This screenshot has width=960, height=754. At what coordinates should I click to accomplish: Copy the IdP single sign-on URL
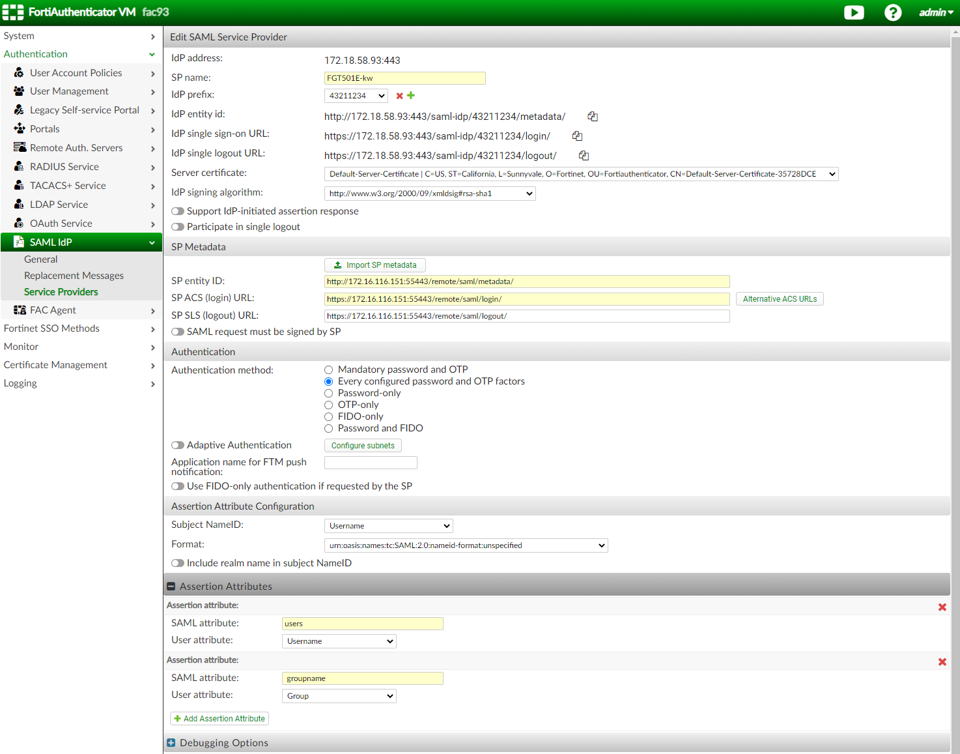(x=577, y=136)
